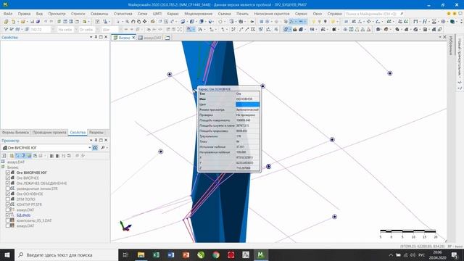The width and height of the screenshot is (464, 261).
Task: Open the 742.22 value dropdown in toolbar
Action: tap(53, 29)
